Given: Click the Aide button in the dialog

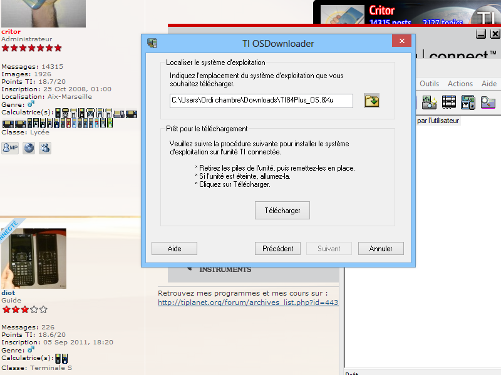Looking at the screenshot, I should pos(175,249).
